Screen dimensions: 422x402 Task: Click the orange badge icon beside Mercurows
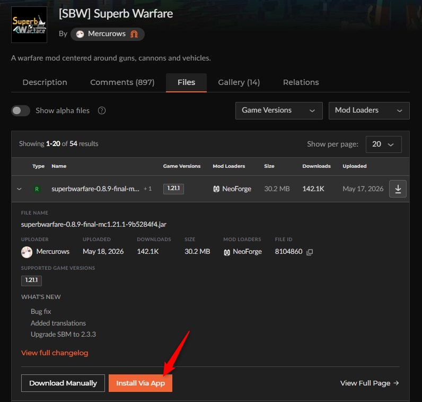coord(134,34)
